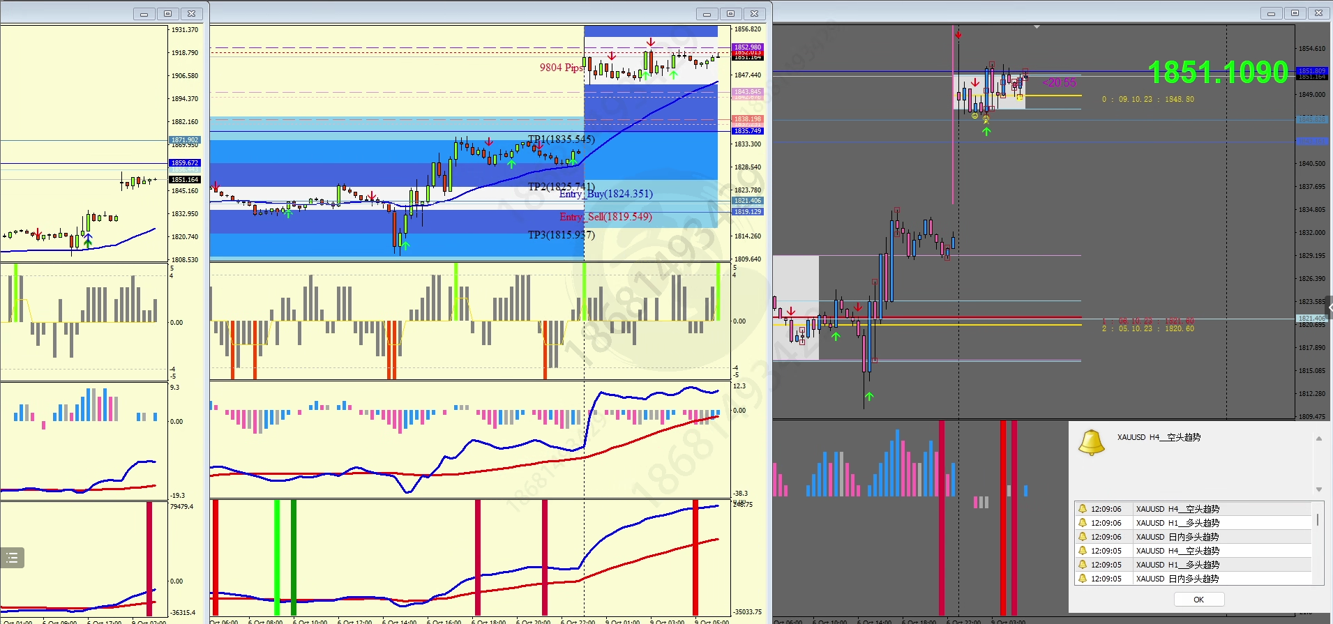The height and width of the screenshot is (624, 1333).
Task: Grab the alert history list scrollbar thumb
Action: coord(1317,519)
